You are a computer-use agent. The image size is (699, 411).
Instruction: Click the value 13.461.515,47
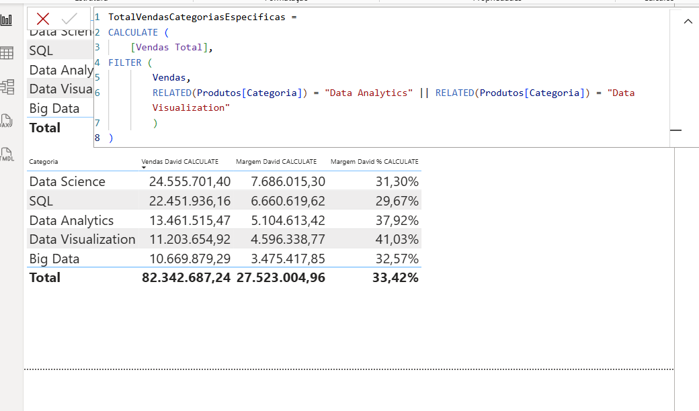(x=190, y=220)
